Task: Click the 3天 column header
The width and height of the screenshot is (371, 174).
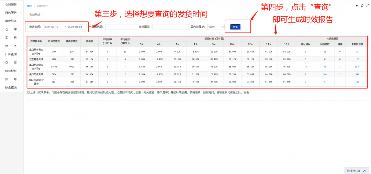Action: click(x=142, y=44)
